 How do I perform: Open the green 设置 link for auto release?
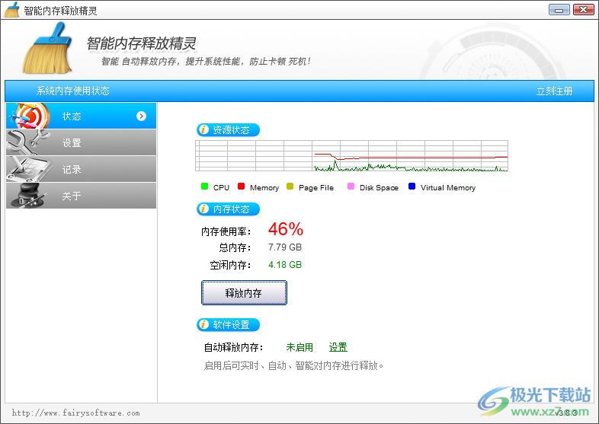click(338, 347)
